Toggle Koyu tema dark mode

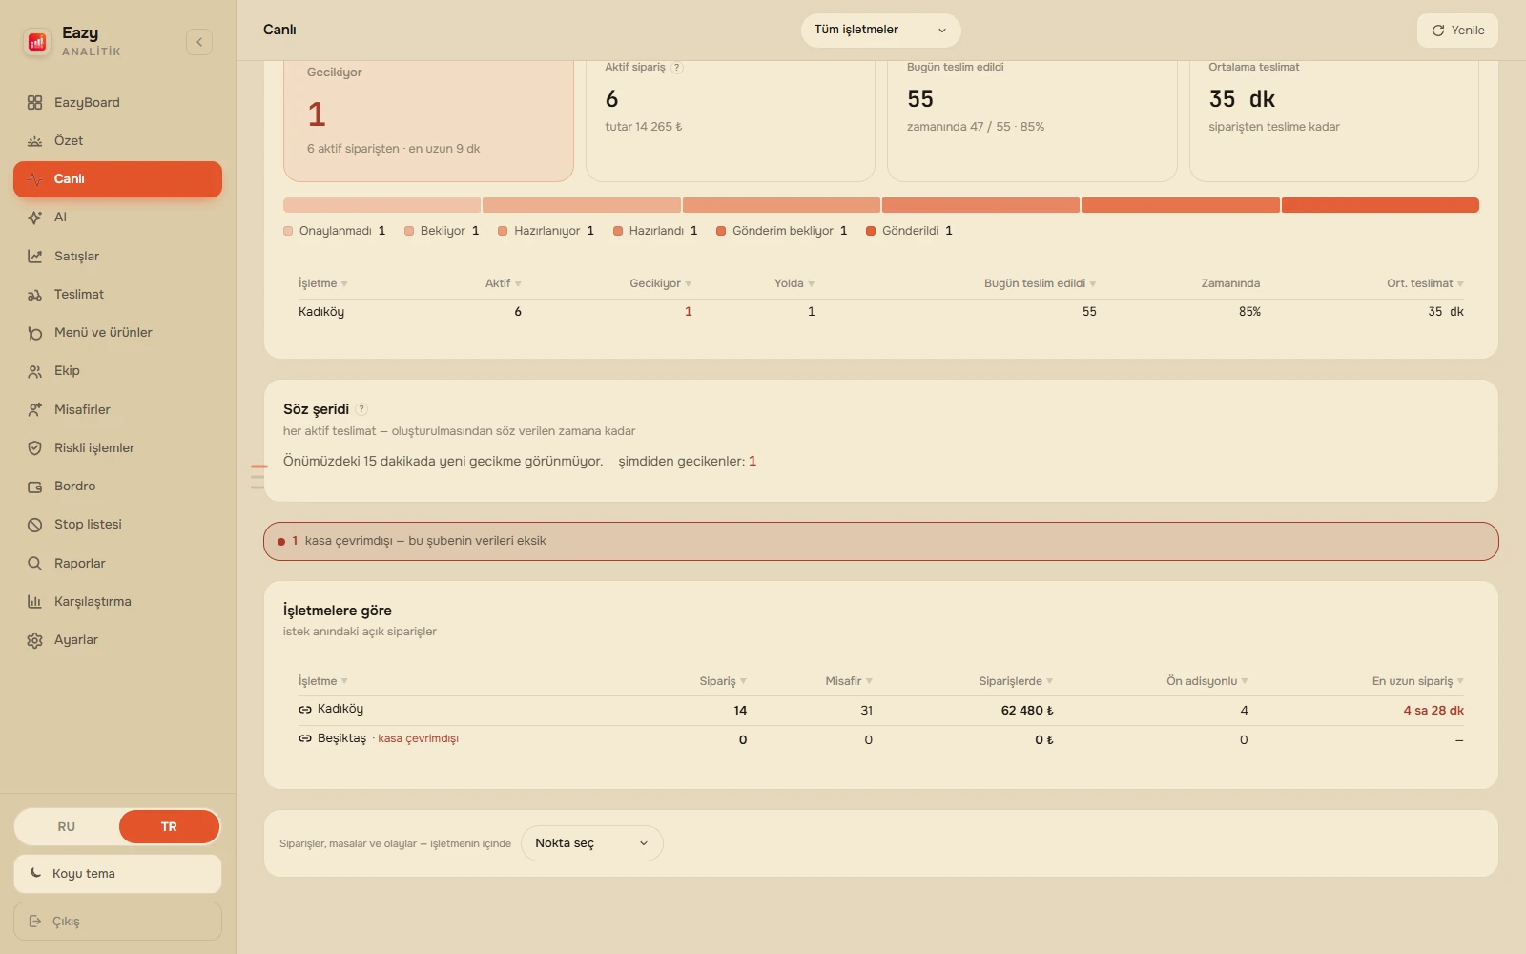coord(117,874)
